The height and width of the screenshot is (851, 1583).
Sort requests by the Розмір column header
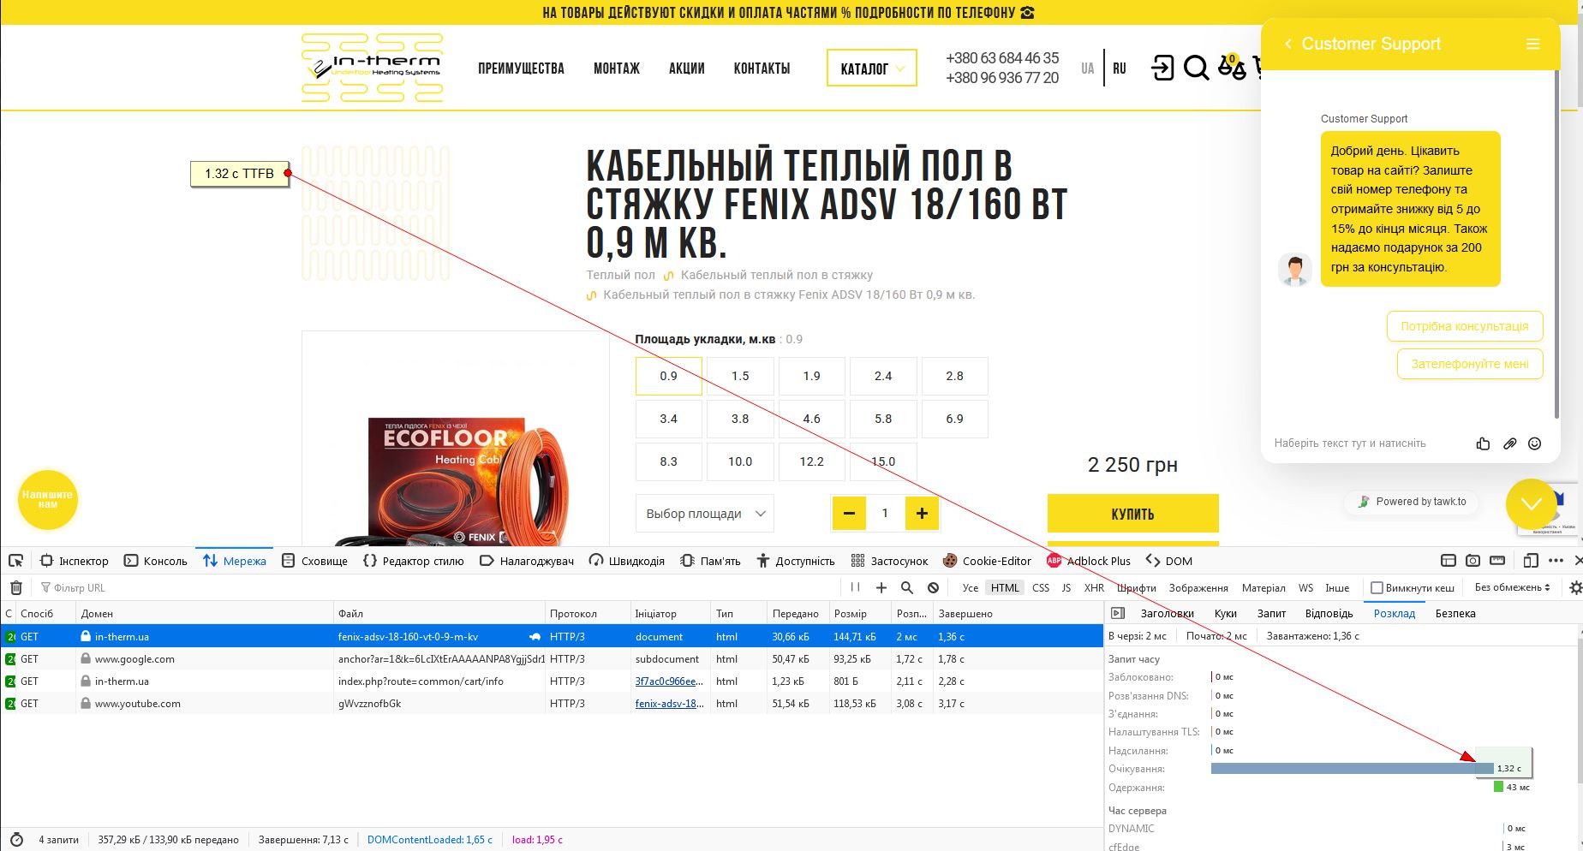(x=859, y=613)
